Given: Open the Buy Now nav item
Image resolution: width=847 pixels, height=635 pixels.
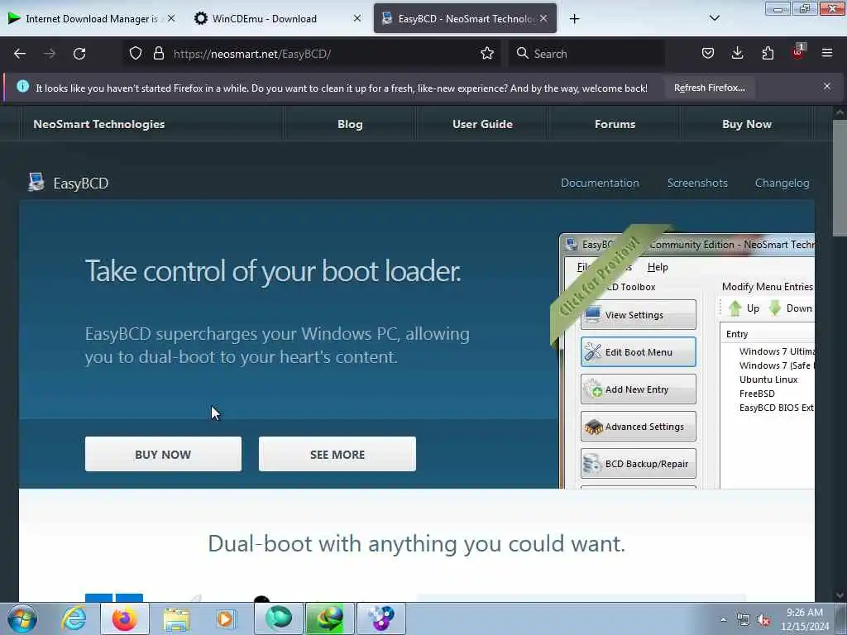Looking at the screenshot, I should point(747,124).
